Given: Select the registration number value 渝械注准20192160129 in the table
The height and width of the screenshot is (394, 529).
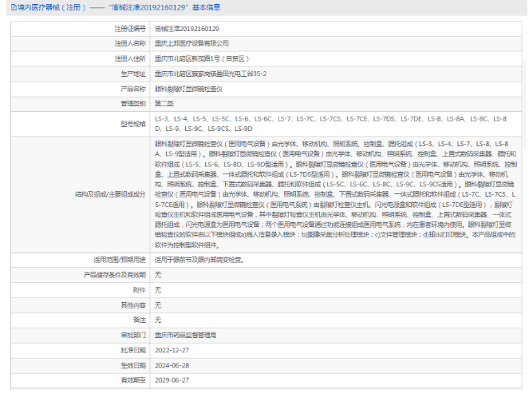Looking at the screenshot, I should pyautogui.click(x=186, y=28).
